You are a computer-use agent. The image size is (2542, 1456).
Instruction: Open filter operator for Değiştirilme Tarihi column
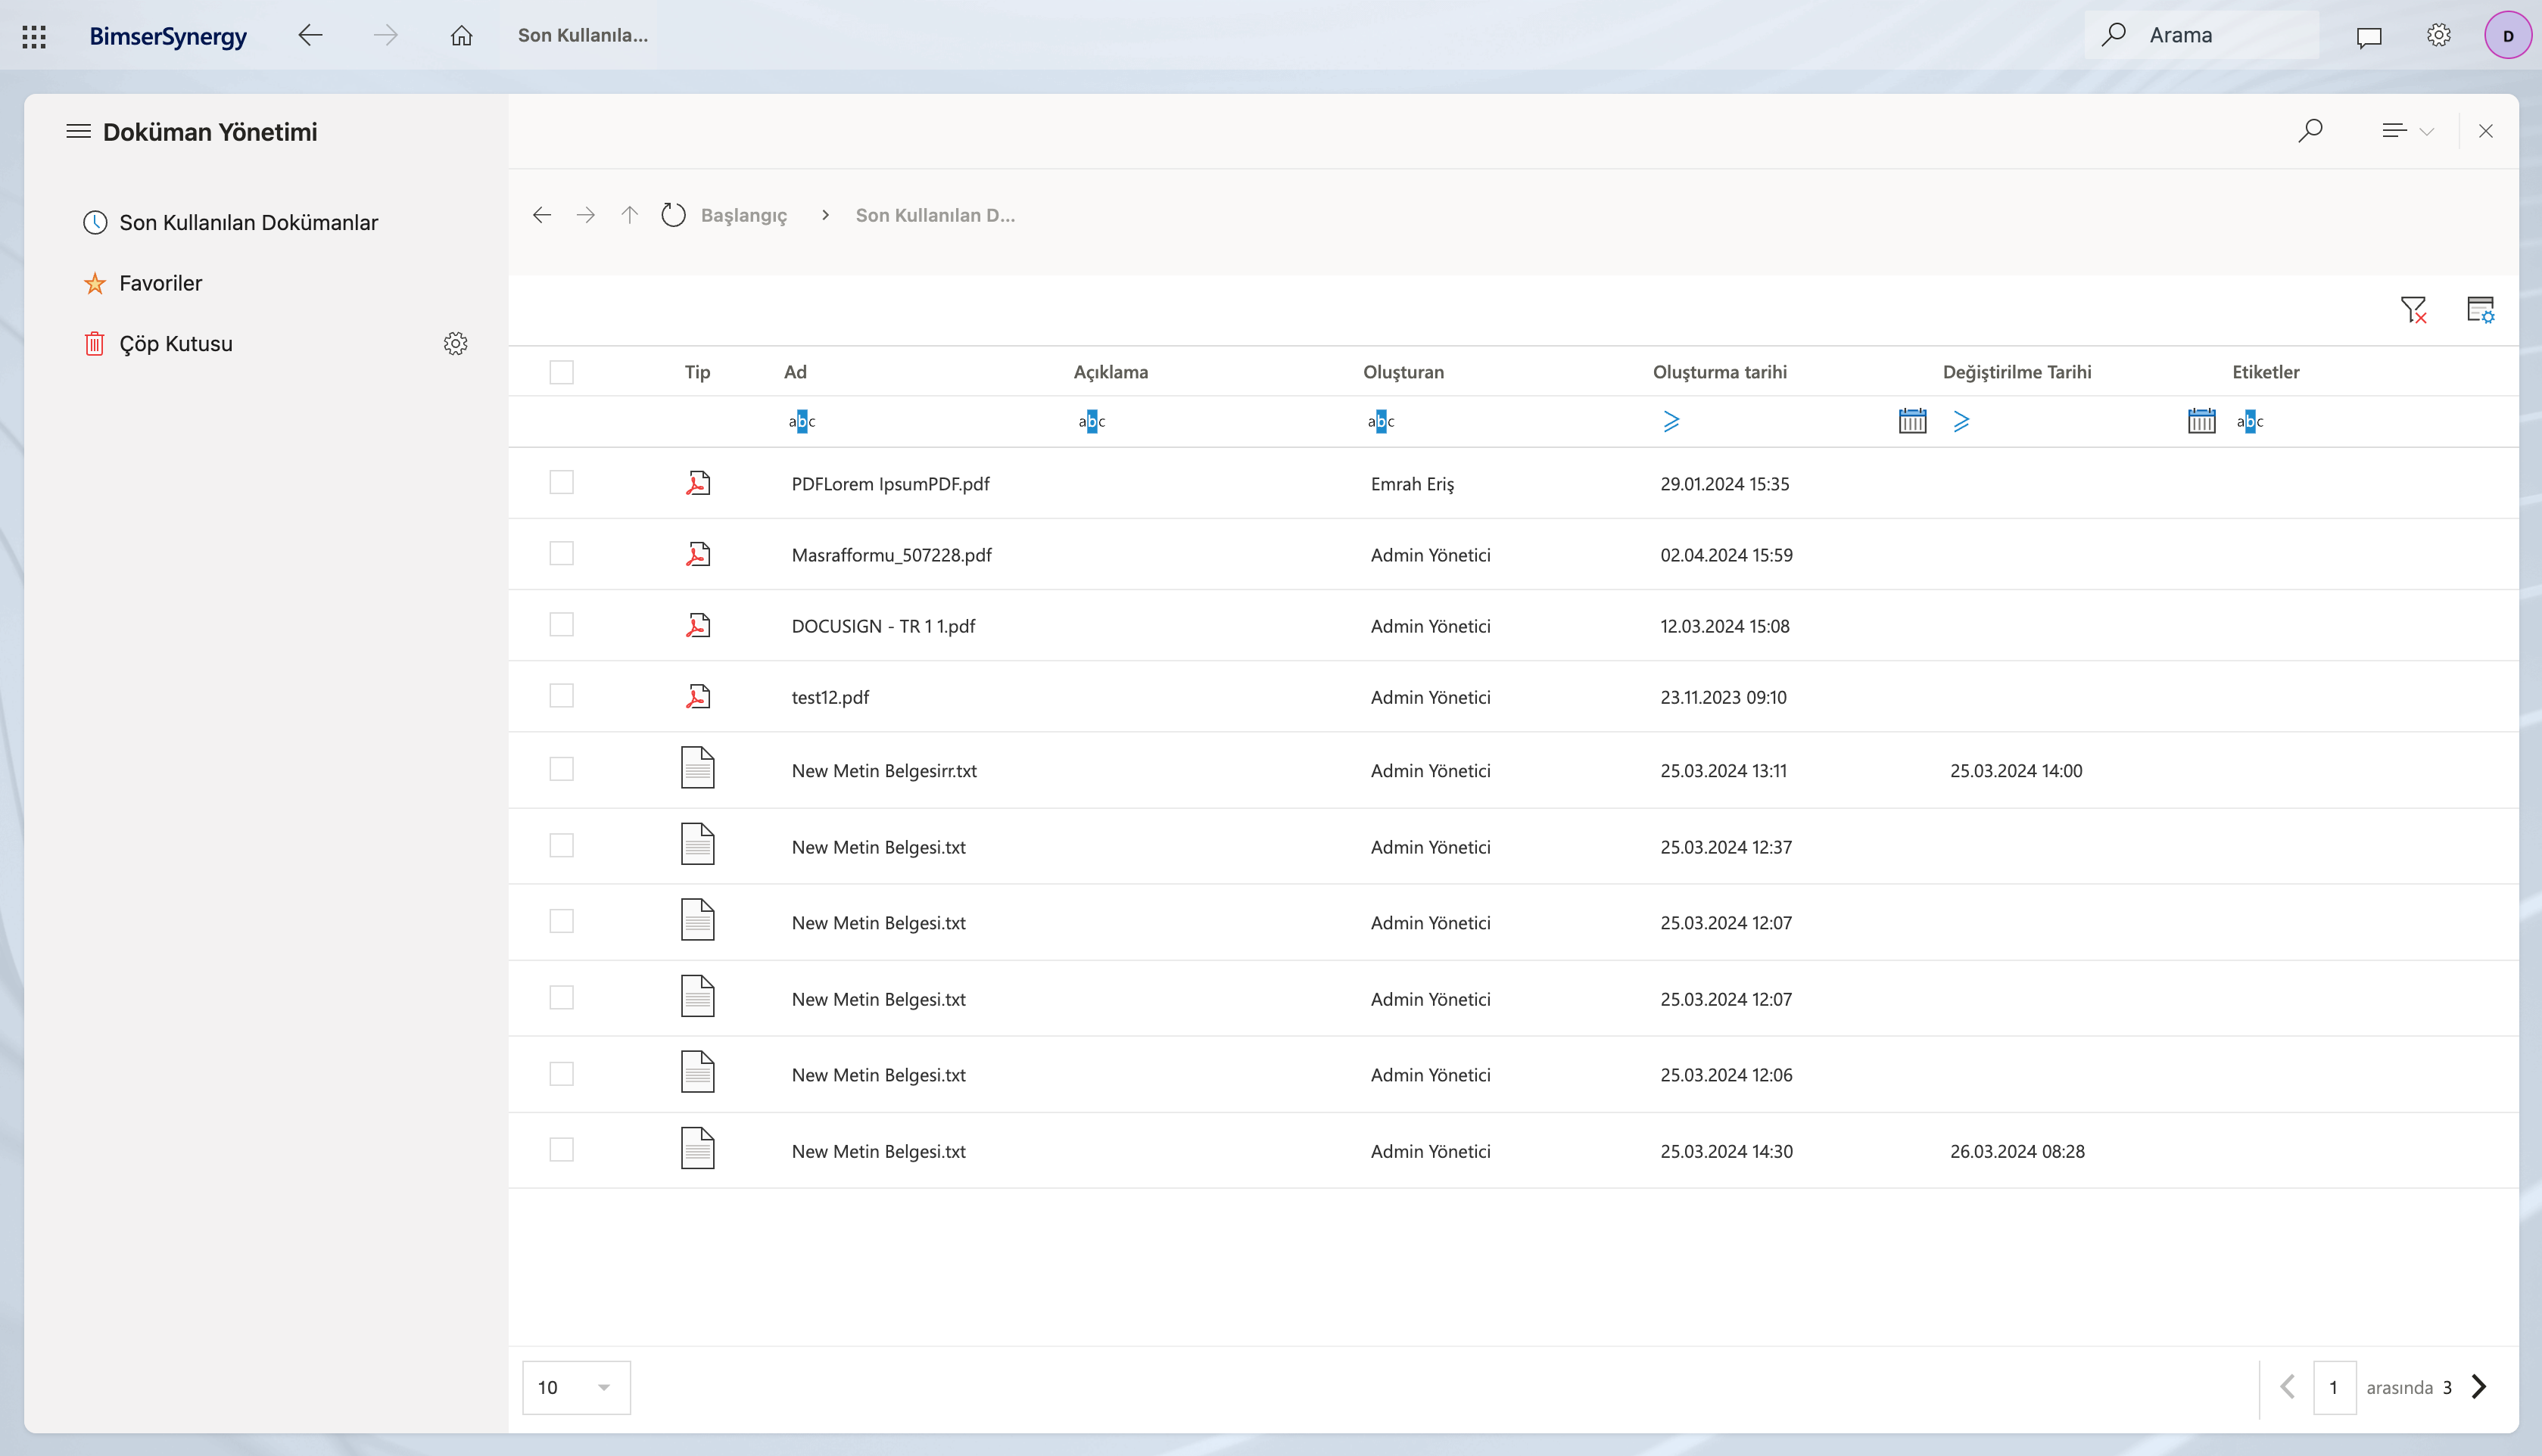[x=1961, y=421]
